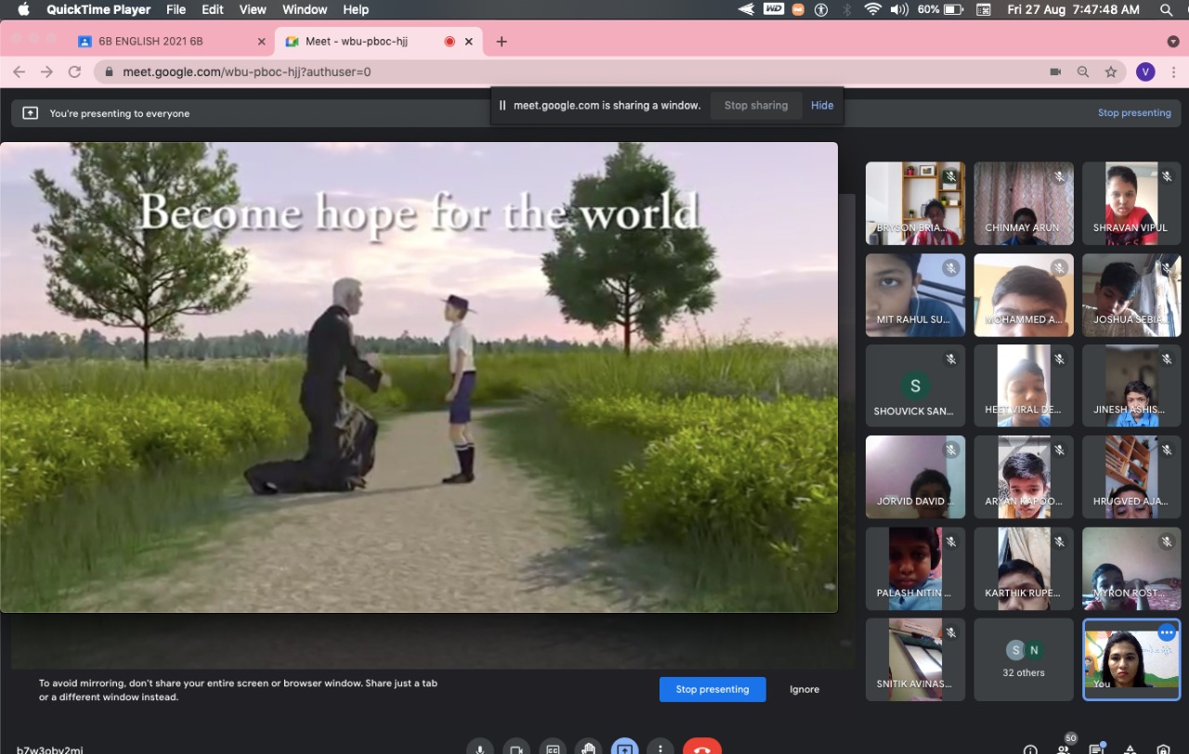Open options on your own video tile
The width and height of the screenshot is (1189, 754).
coord(1167,632)
